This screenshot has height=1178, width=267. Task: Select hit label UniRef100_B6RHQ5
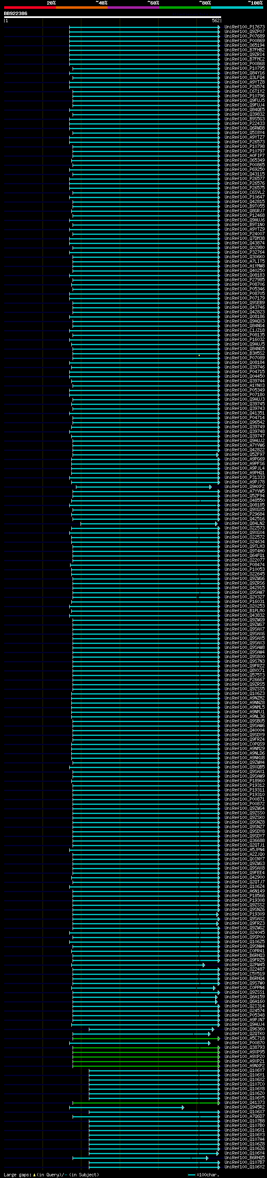pos(244,1158)
